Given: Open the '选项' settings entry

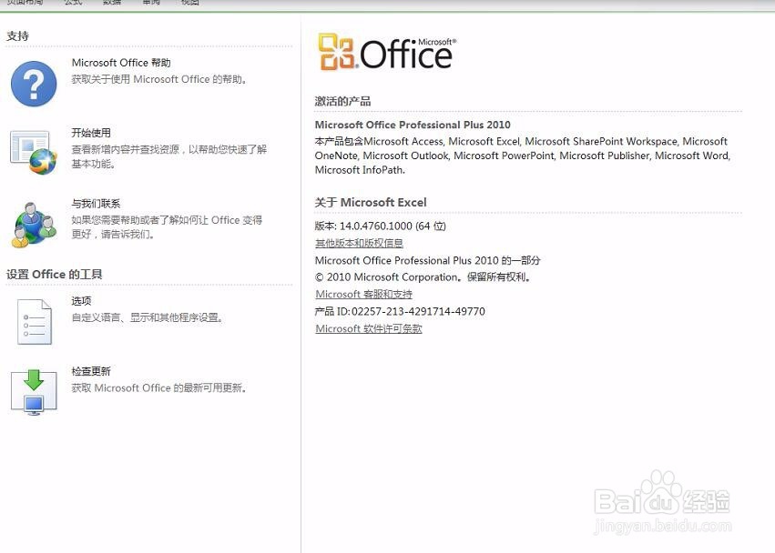Looking at the screenshot, I should pyautogui.click(x=81, y=301).
